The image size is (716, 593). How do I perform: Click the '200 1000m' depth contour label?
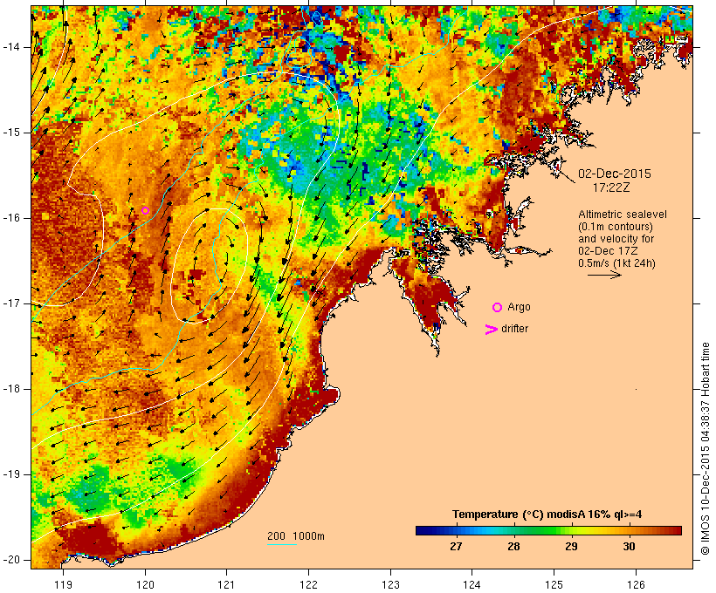tap(296, 536)
